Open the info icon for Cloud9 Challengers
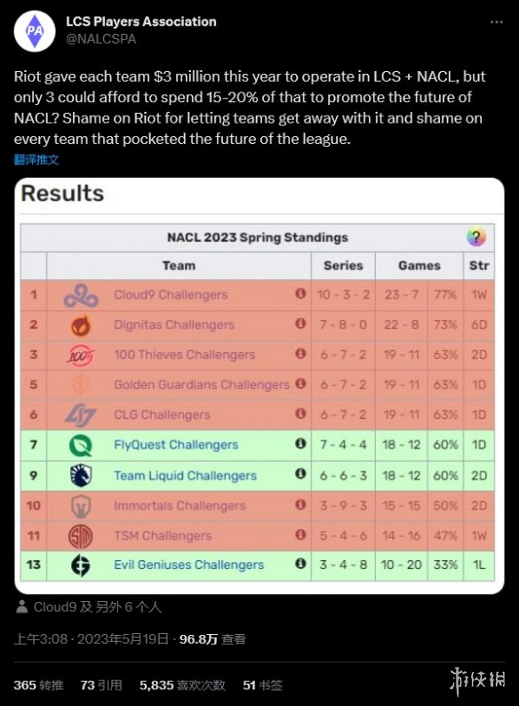 [300, 293]
